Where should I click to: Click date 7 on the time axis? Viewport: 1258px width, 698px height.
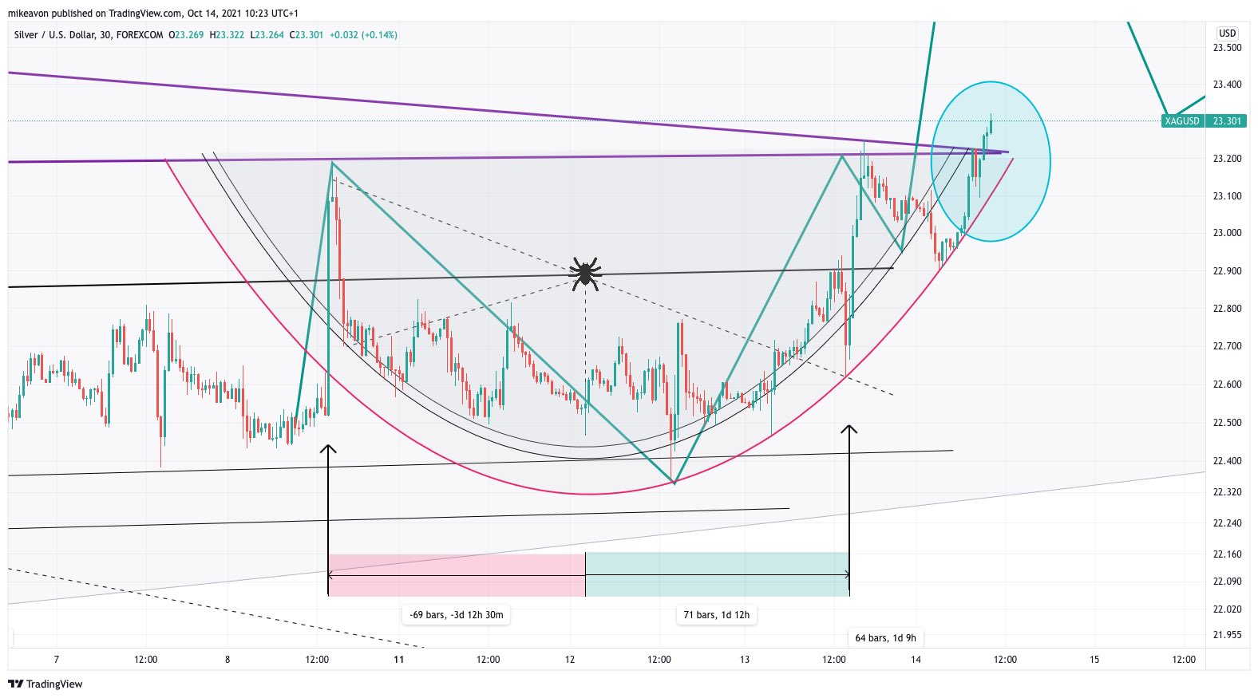56,660
